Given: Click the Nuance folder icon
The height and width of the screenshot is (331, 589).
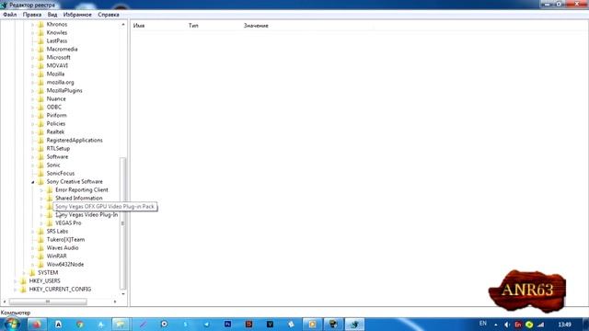Looking at the screenshot, I should [x=40, y=98].
